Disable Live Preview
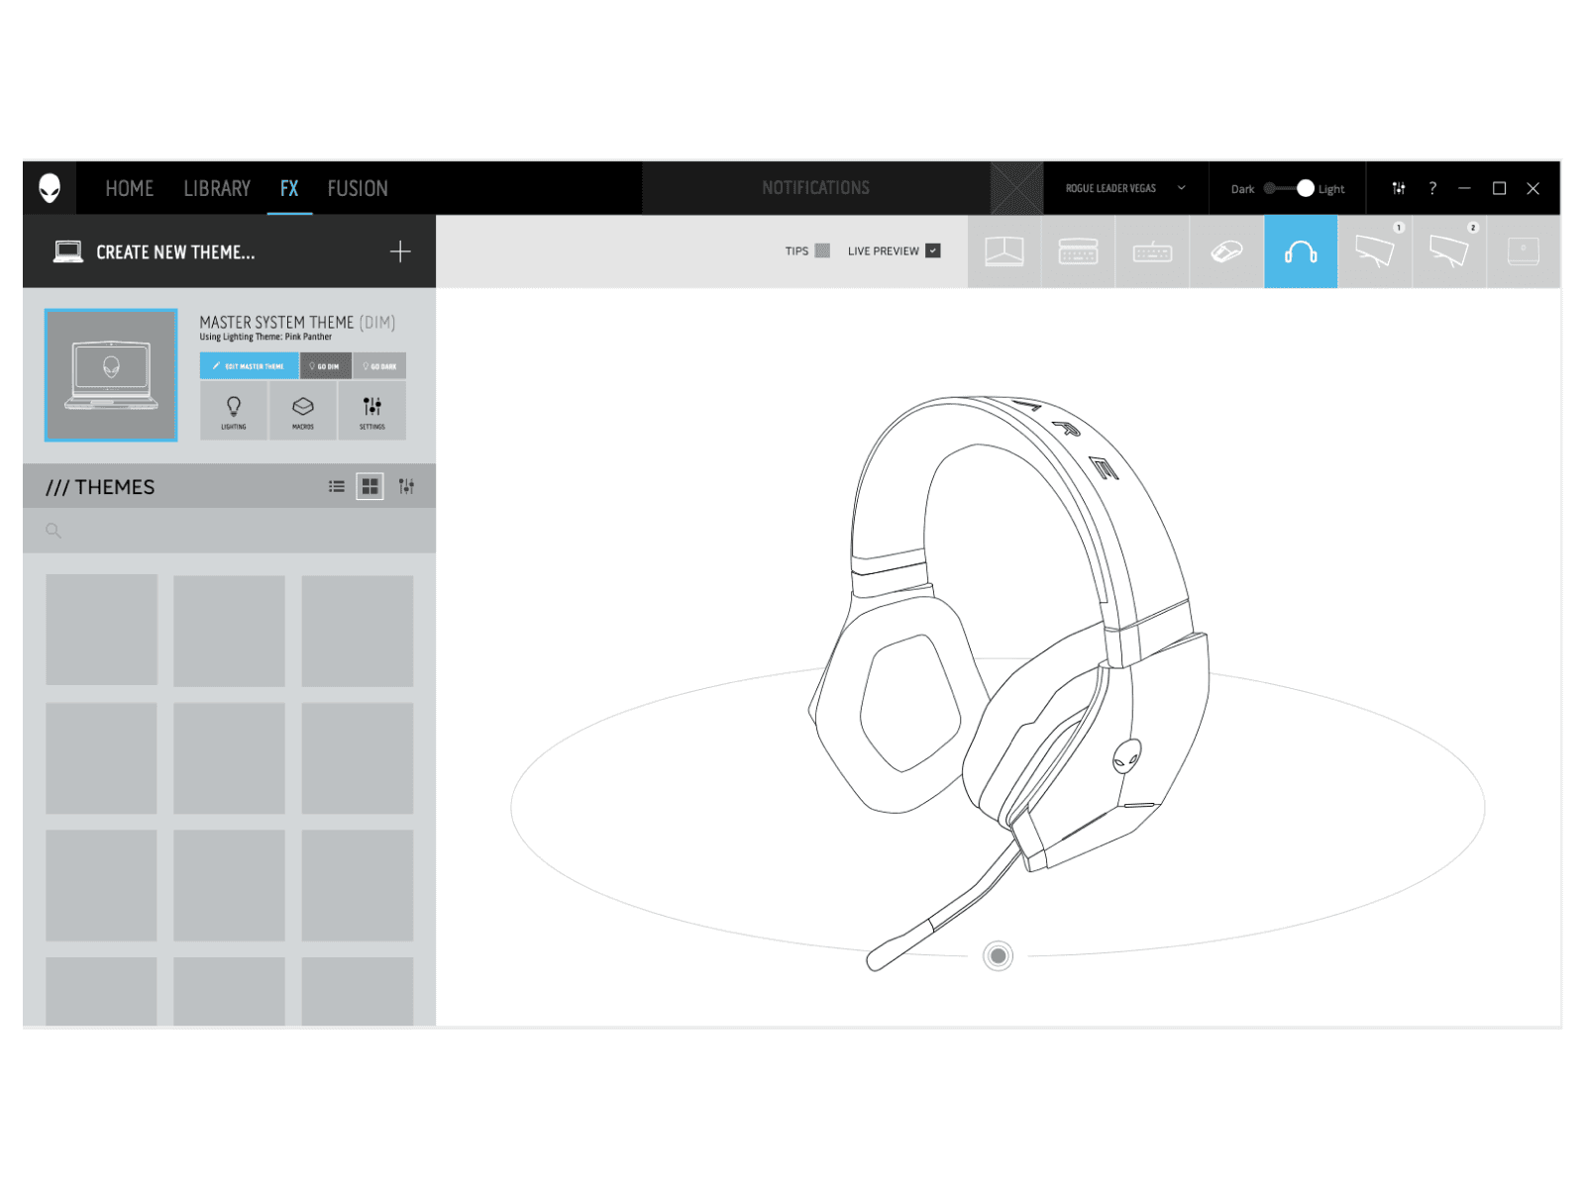The image size is (1585, 1188). click(932, 250)
